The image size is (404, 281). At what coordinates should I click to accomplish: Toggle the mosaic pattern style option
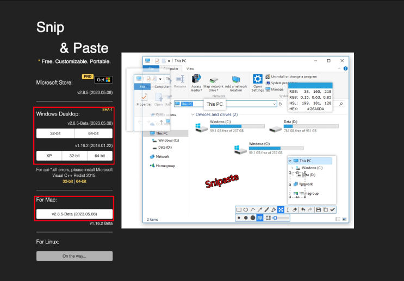pyautogui.click(x=260, y=218)
